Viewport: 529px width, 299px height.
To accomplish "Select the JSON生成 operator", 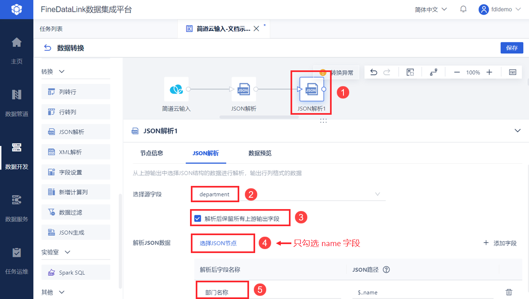I will [76, 232].
